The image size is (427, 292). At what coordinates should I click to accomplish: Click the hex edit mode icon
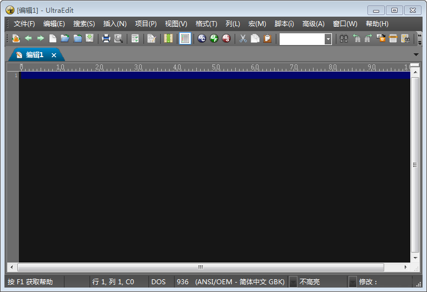pos(151,38)
